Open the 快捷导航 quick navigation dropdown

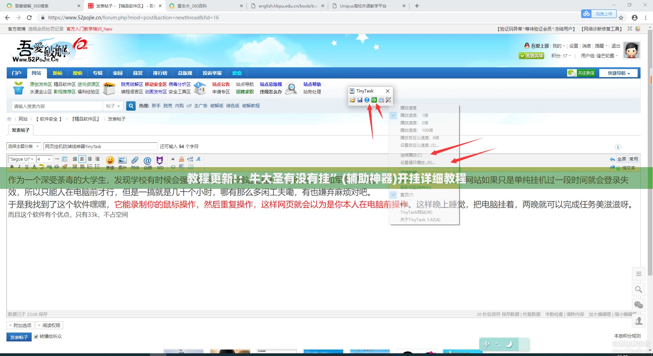619,73
